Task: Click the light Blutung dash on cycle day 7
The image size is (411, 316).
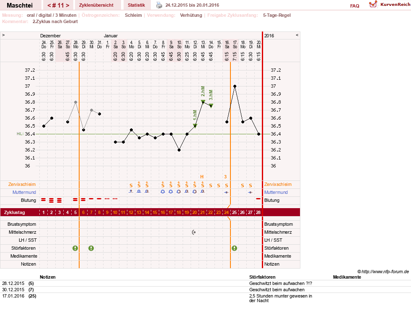Action: pos(91,198)
